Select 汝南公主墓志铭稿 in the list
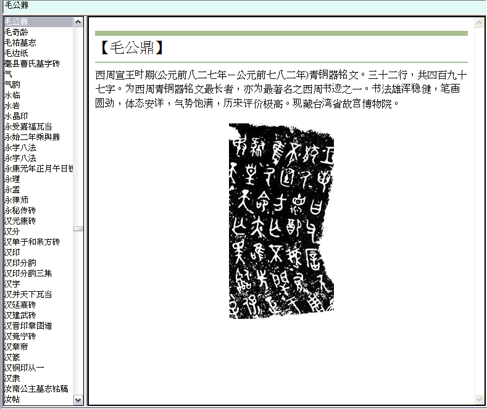The height and width of the screenshot is (409, 487). point(36,389)
